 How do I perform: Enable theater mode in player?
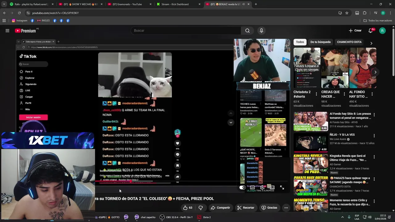(x=272, y=187)
